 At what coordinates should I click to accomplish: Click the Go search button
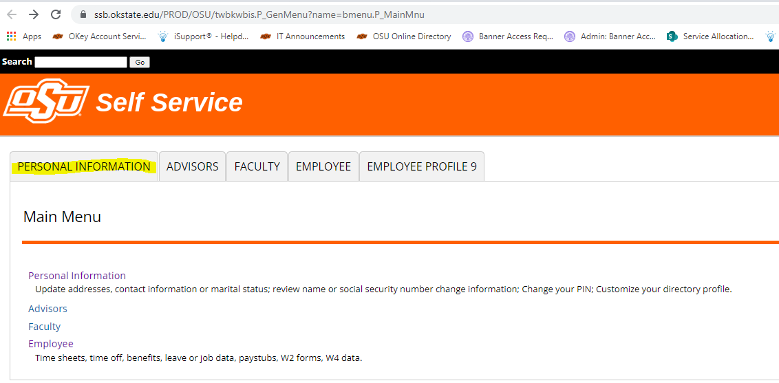(140, 62)
